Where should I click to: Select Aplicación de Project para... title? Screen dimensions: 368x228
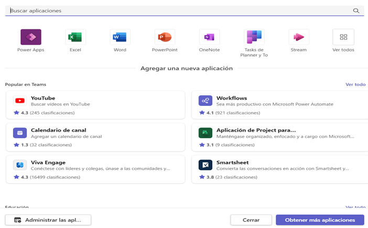click(256, 130)
